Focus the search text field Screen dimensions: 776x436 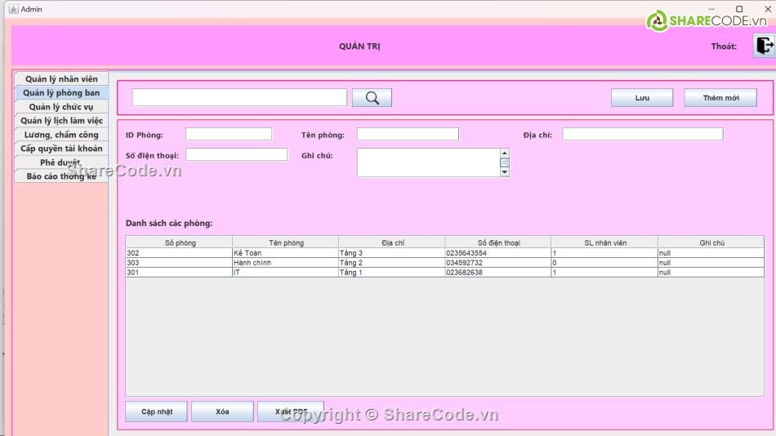(239, 98)
